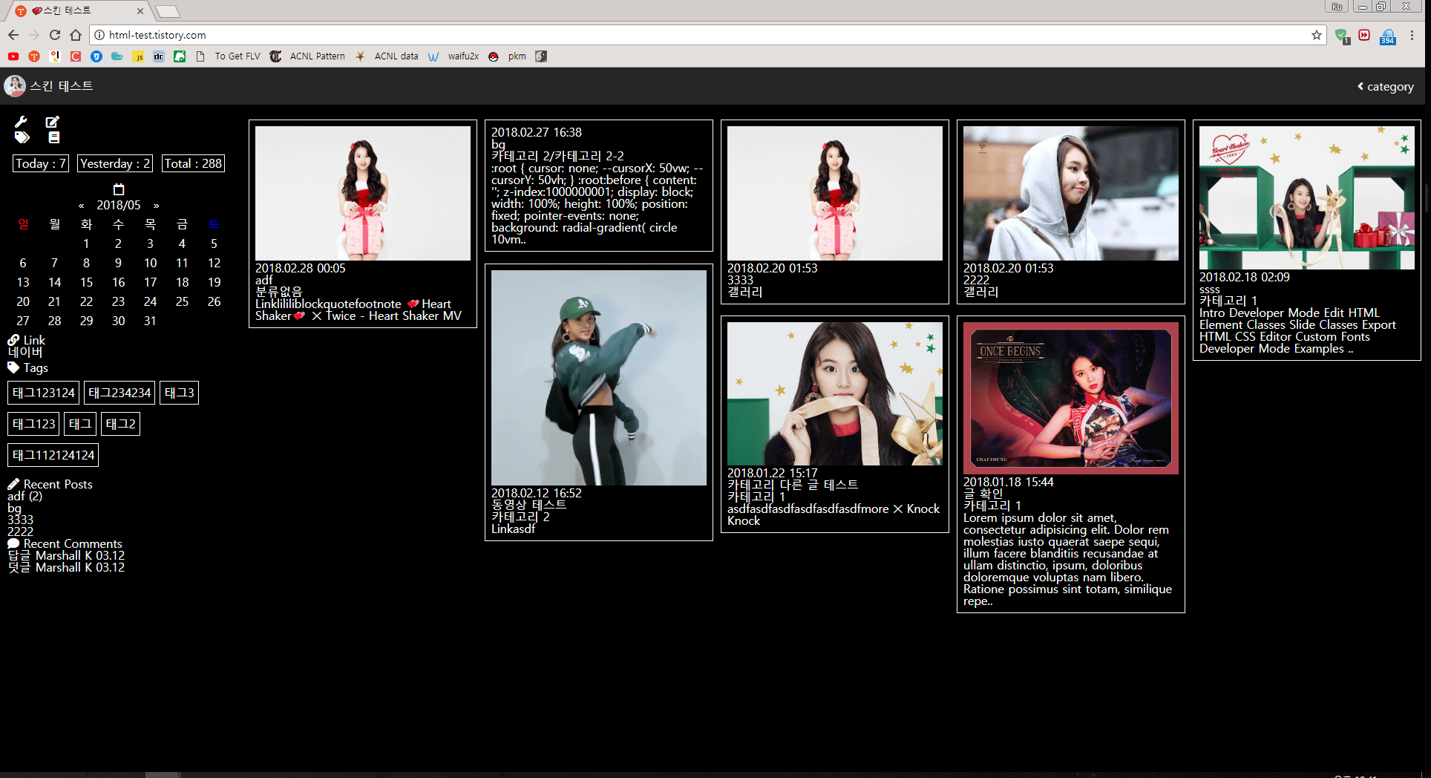Open the 네이버 link in sidebar

[x=25, y=353]
